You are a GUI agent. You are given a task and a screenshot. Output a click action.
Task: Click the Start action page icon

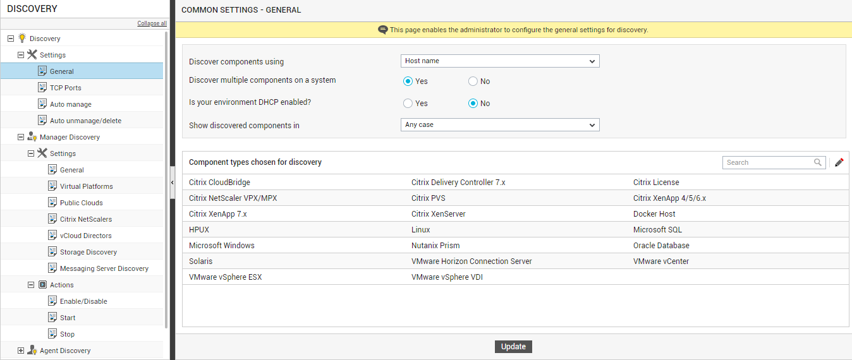pyautogui.click(x=52, y=318)
